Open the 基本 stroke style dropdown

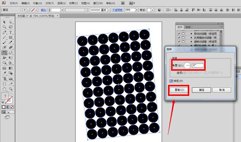tap(109, 10)
